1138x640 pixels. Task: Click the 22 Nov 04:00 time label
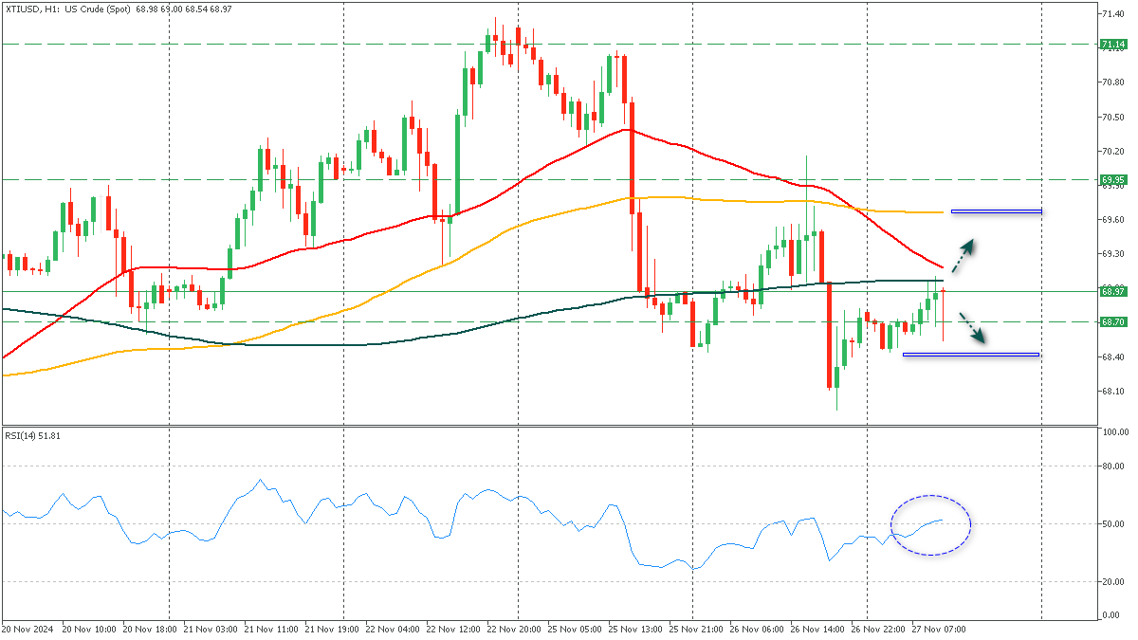pos(394,629)
